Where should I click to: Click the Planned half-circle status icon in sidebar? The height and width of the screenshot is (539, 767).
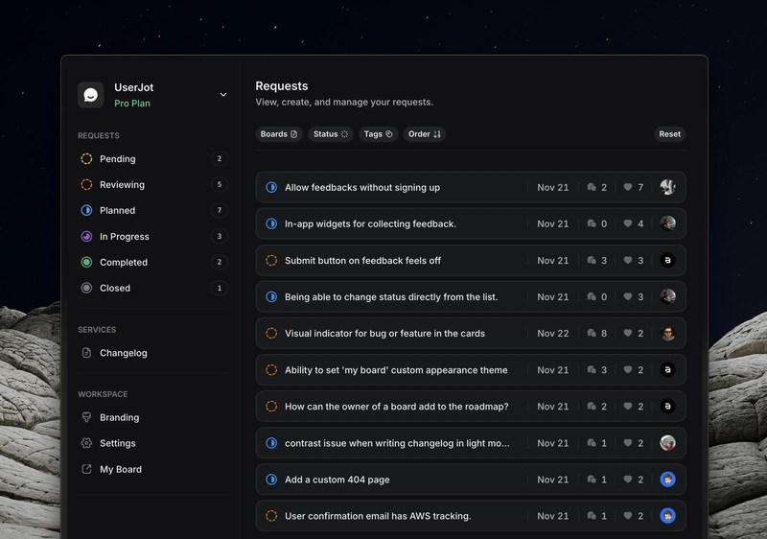(x=86, y=211)
